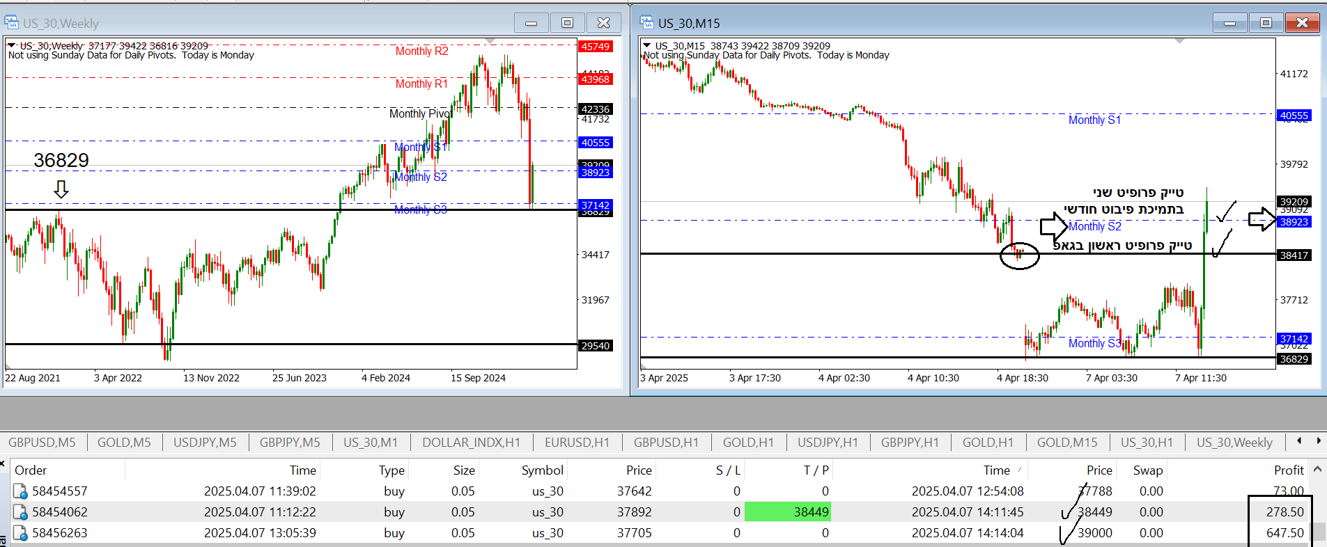Click order 58456263 document icon
This screenshot has width=1327, height=547.
pos(21,533)
